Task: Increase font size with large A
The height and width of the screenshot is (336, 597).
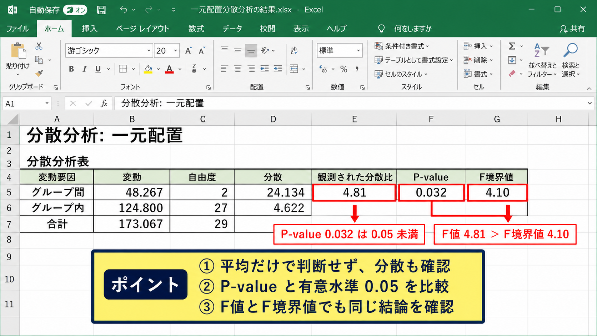Action: coord(189,51)
